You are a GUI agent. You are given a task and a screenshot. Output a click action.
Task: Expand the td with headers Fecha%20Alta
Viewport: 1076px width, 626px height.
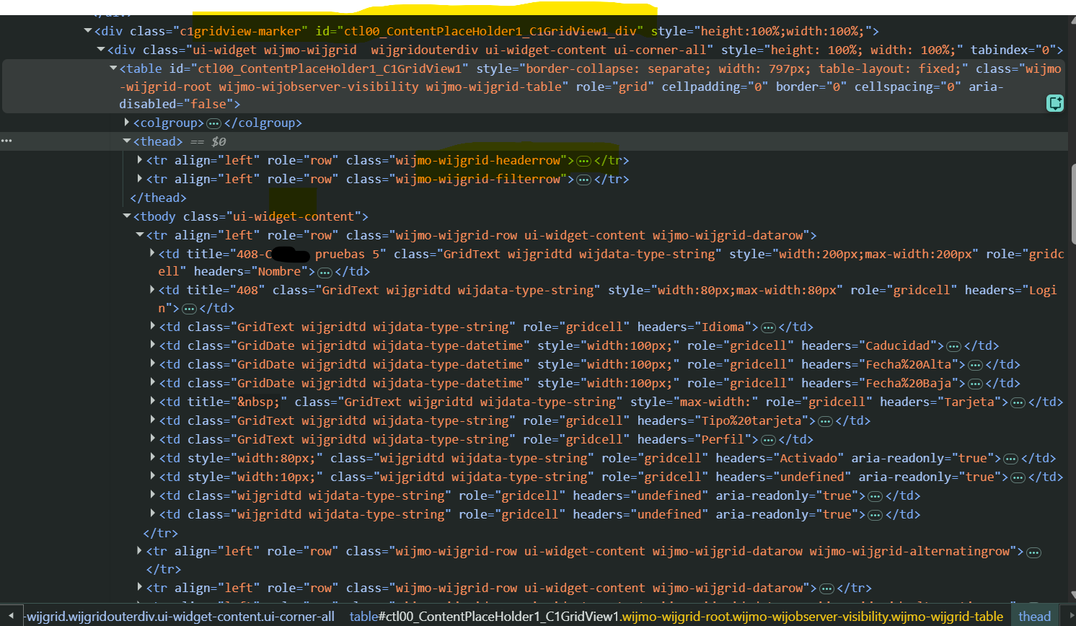(x=152, y=363)
